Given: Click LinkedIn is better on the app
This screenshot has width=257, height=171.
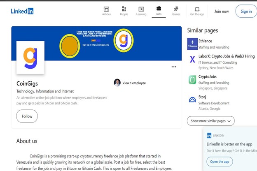Looking at the screenshot, I should 229,144.
